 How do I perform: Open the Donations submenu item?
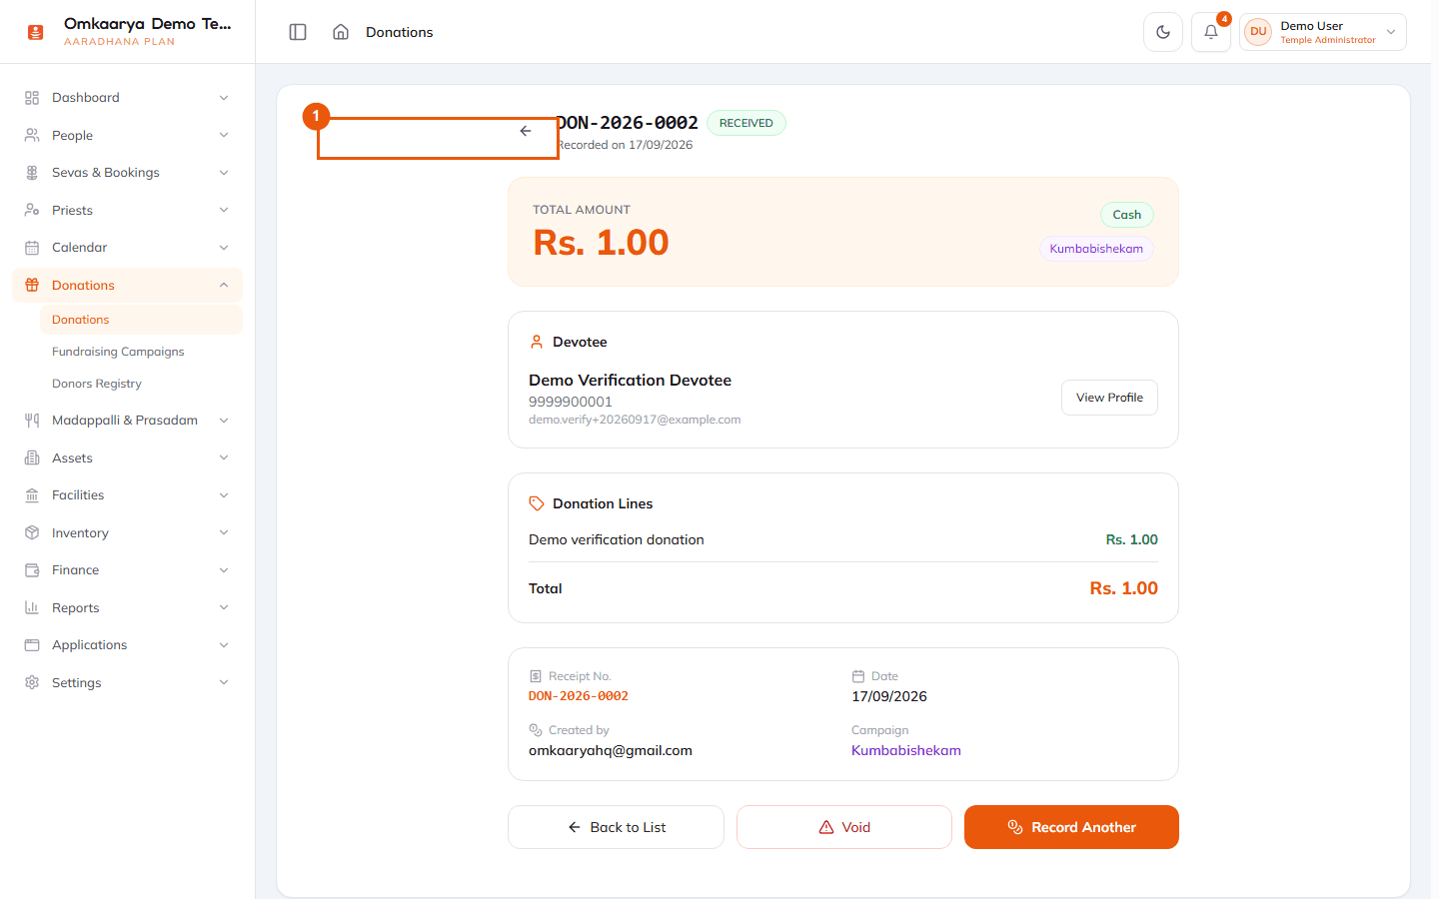[141, 320]
